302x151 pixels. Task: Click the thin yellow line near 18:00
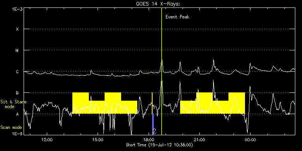152,103
